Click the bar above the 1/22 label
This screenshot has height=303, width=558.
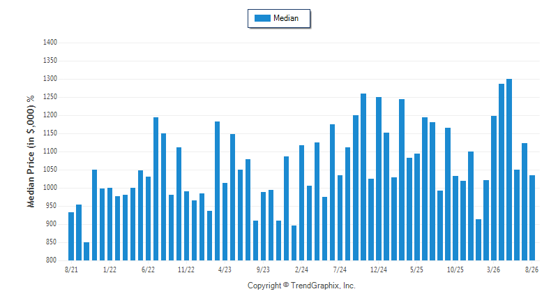click(x=110, y=224)
